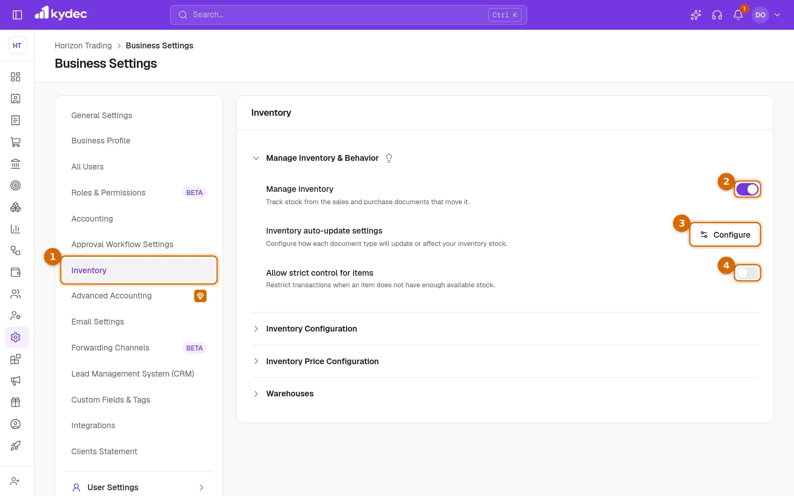
Task: Open the headset support icon
Action: (717, 15)
